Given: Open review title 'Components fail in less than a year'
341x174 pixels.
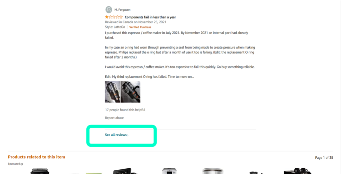Looking at the screenshot, I should point(150,17).
